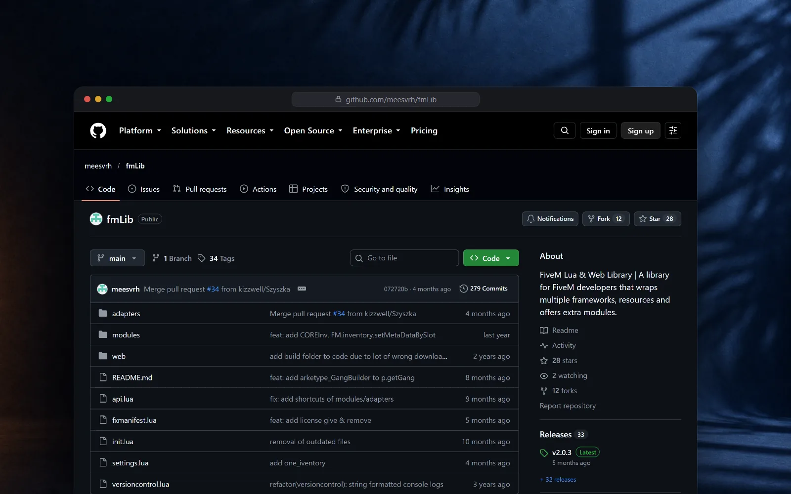791x494 pixels.
Task: Expand the Open Source dropdown menu
Action: pos(313,130)
